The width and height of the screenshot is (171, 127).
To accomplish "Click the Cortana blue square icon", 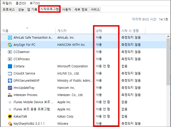I will point(10,66).
